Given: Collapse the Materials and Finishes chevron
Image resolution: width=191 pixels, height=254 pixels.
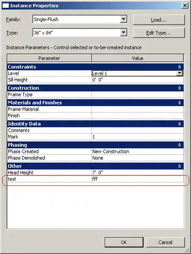Looking at the screenshot, I should pyautogui.click(x=179, y=103).
